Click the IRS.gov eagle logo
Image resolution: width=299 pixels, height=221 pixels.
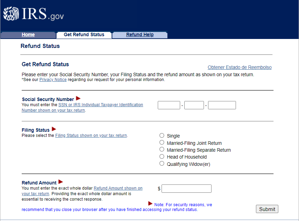(11, 14)
